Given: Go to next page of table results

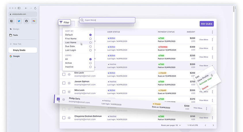Looking at the screenshot, I should pos(213,125).
